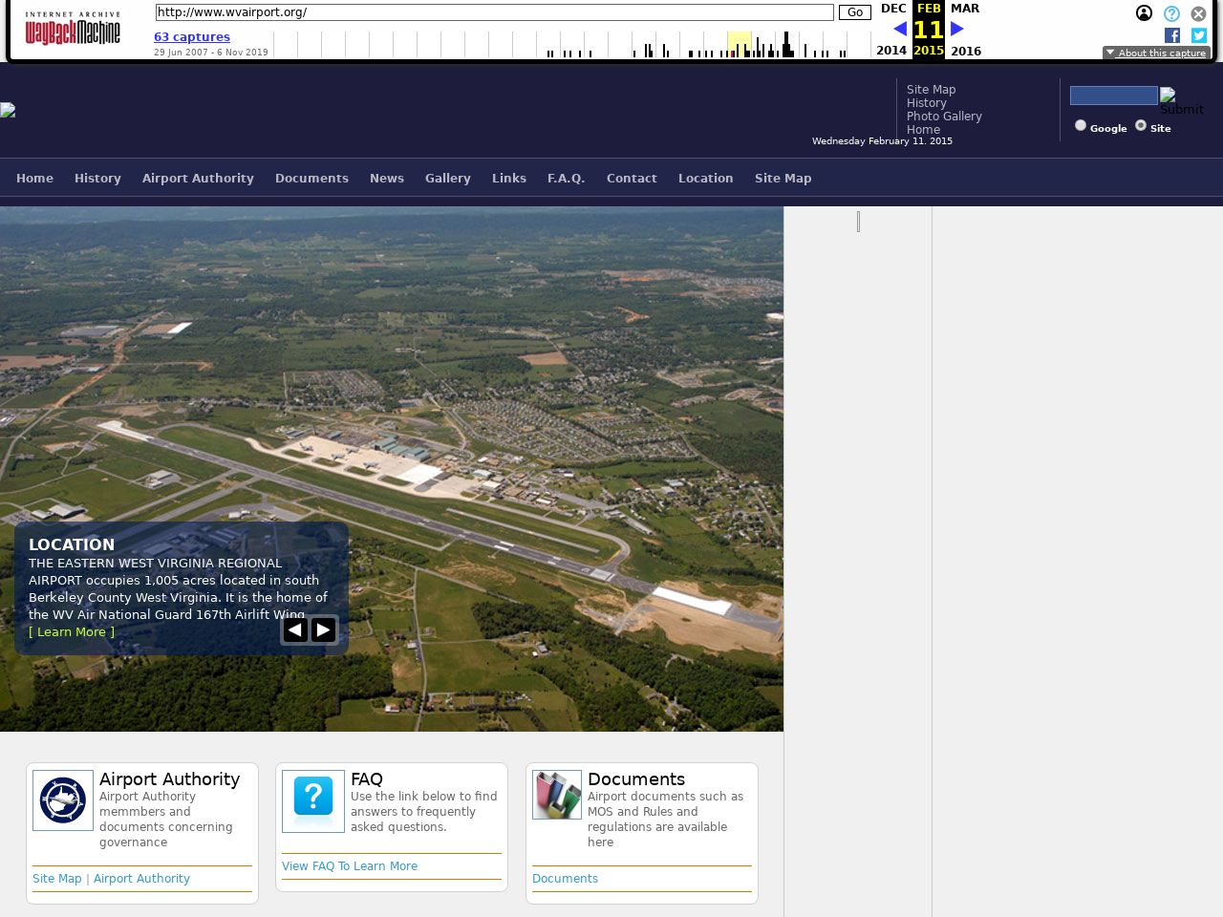Screen dimensions: 1223x917
Task: Select the Google search radio button
Action: pos(1081,125)
